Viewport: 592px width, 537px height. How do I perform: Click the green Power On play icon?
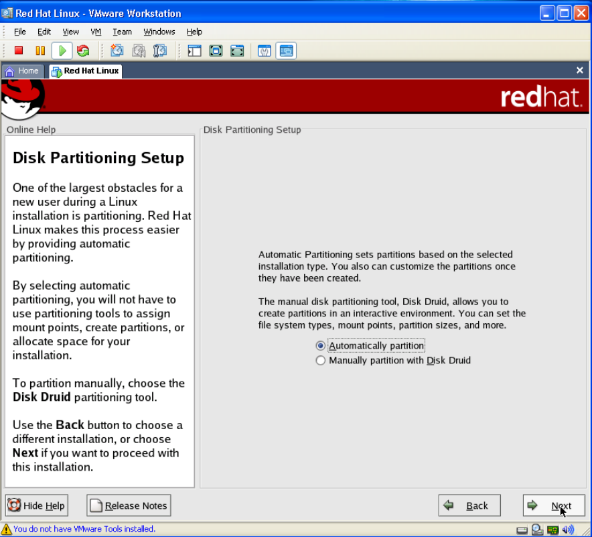coord(62,50)
